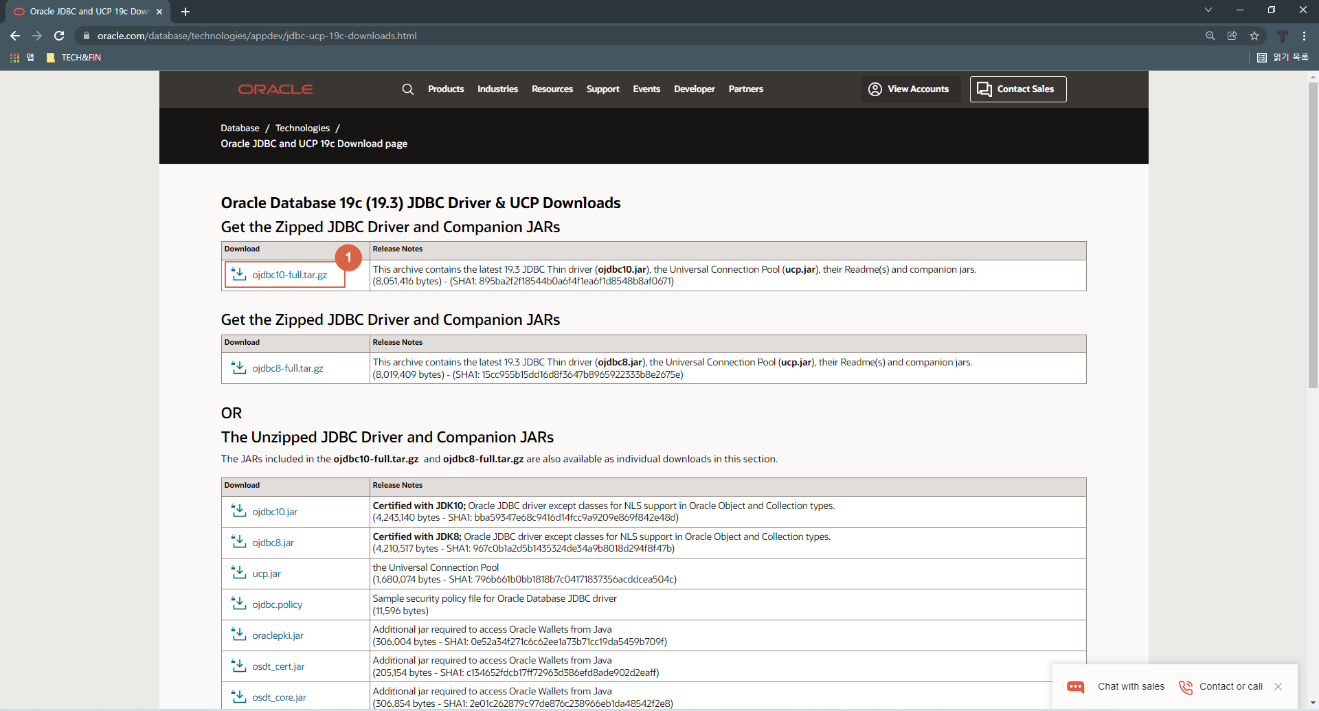Download osdt_core.jar link
This screenshot has width=1319, height=711.
[279, 697]
